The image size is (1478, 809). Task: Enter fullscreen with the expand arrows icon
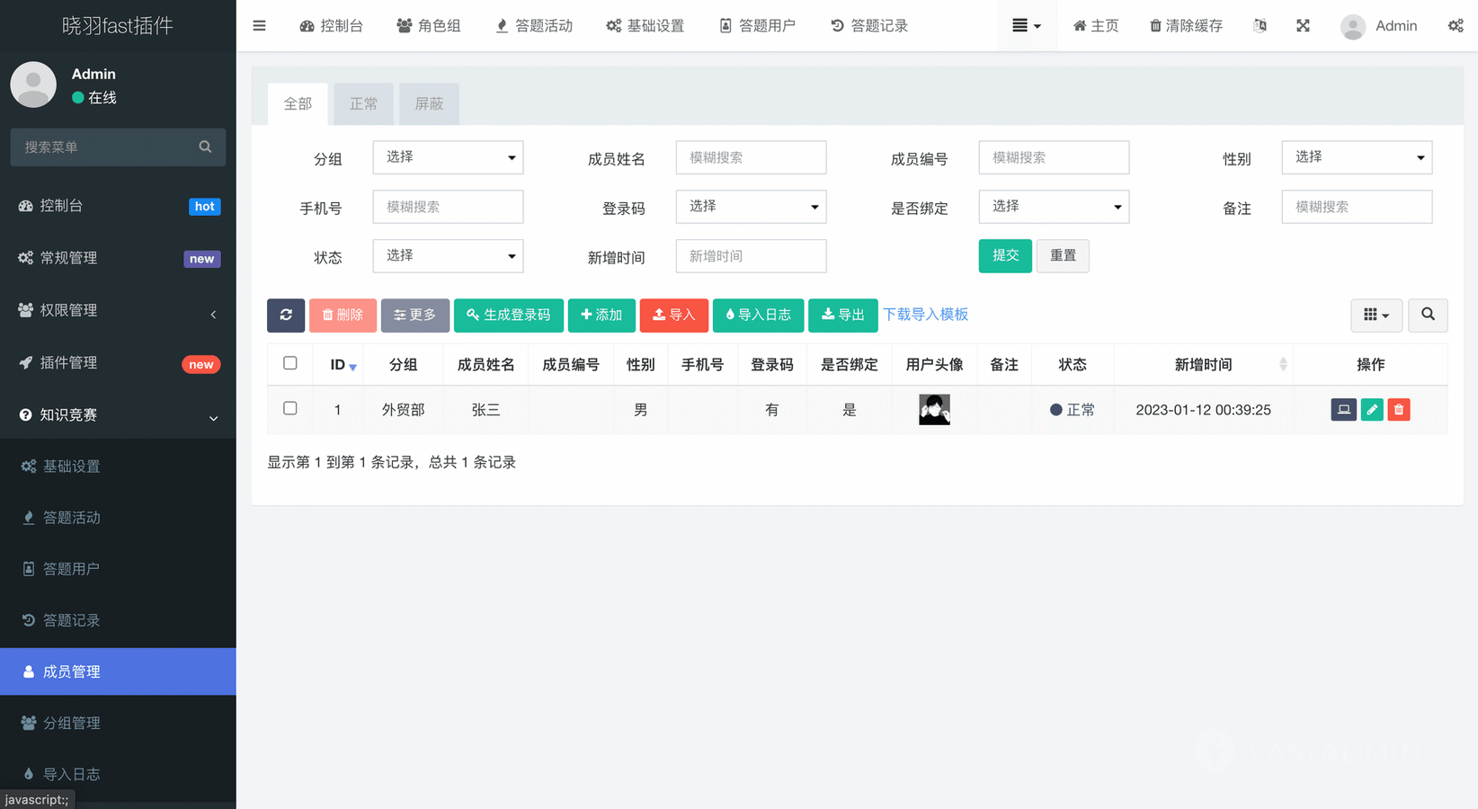[1303, 26]
